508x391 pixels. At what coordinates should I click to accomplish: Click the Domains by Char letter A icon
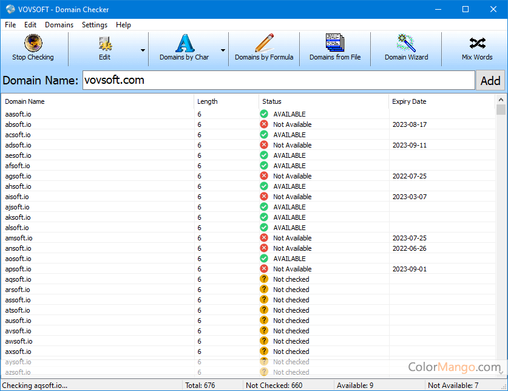(185, 43)
